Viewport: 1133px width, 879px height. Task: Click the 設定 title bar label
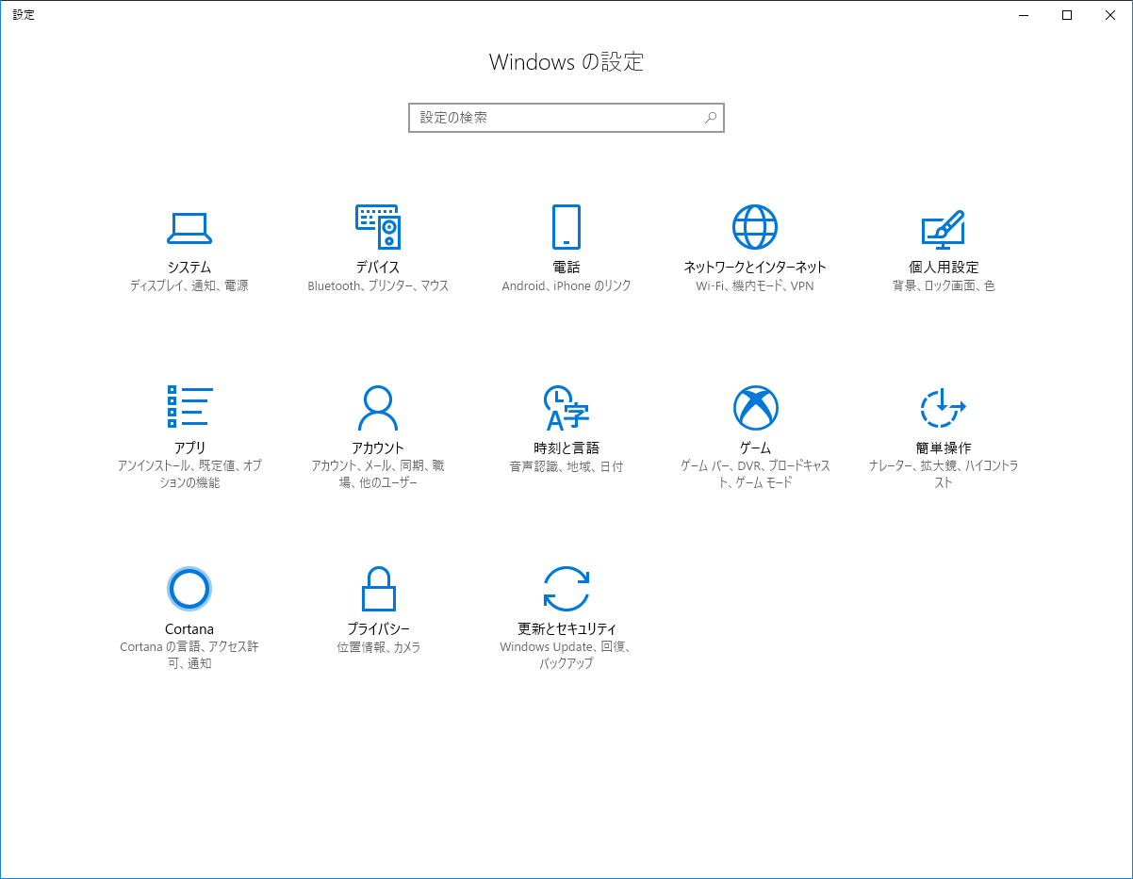coord(24,14)
